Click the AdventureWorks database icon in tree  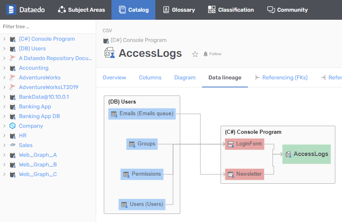pos(12,78)
